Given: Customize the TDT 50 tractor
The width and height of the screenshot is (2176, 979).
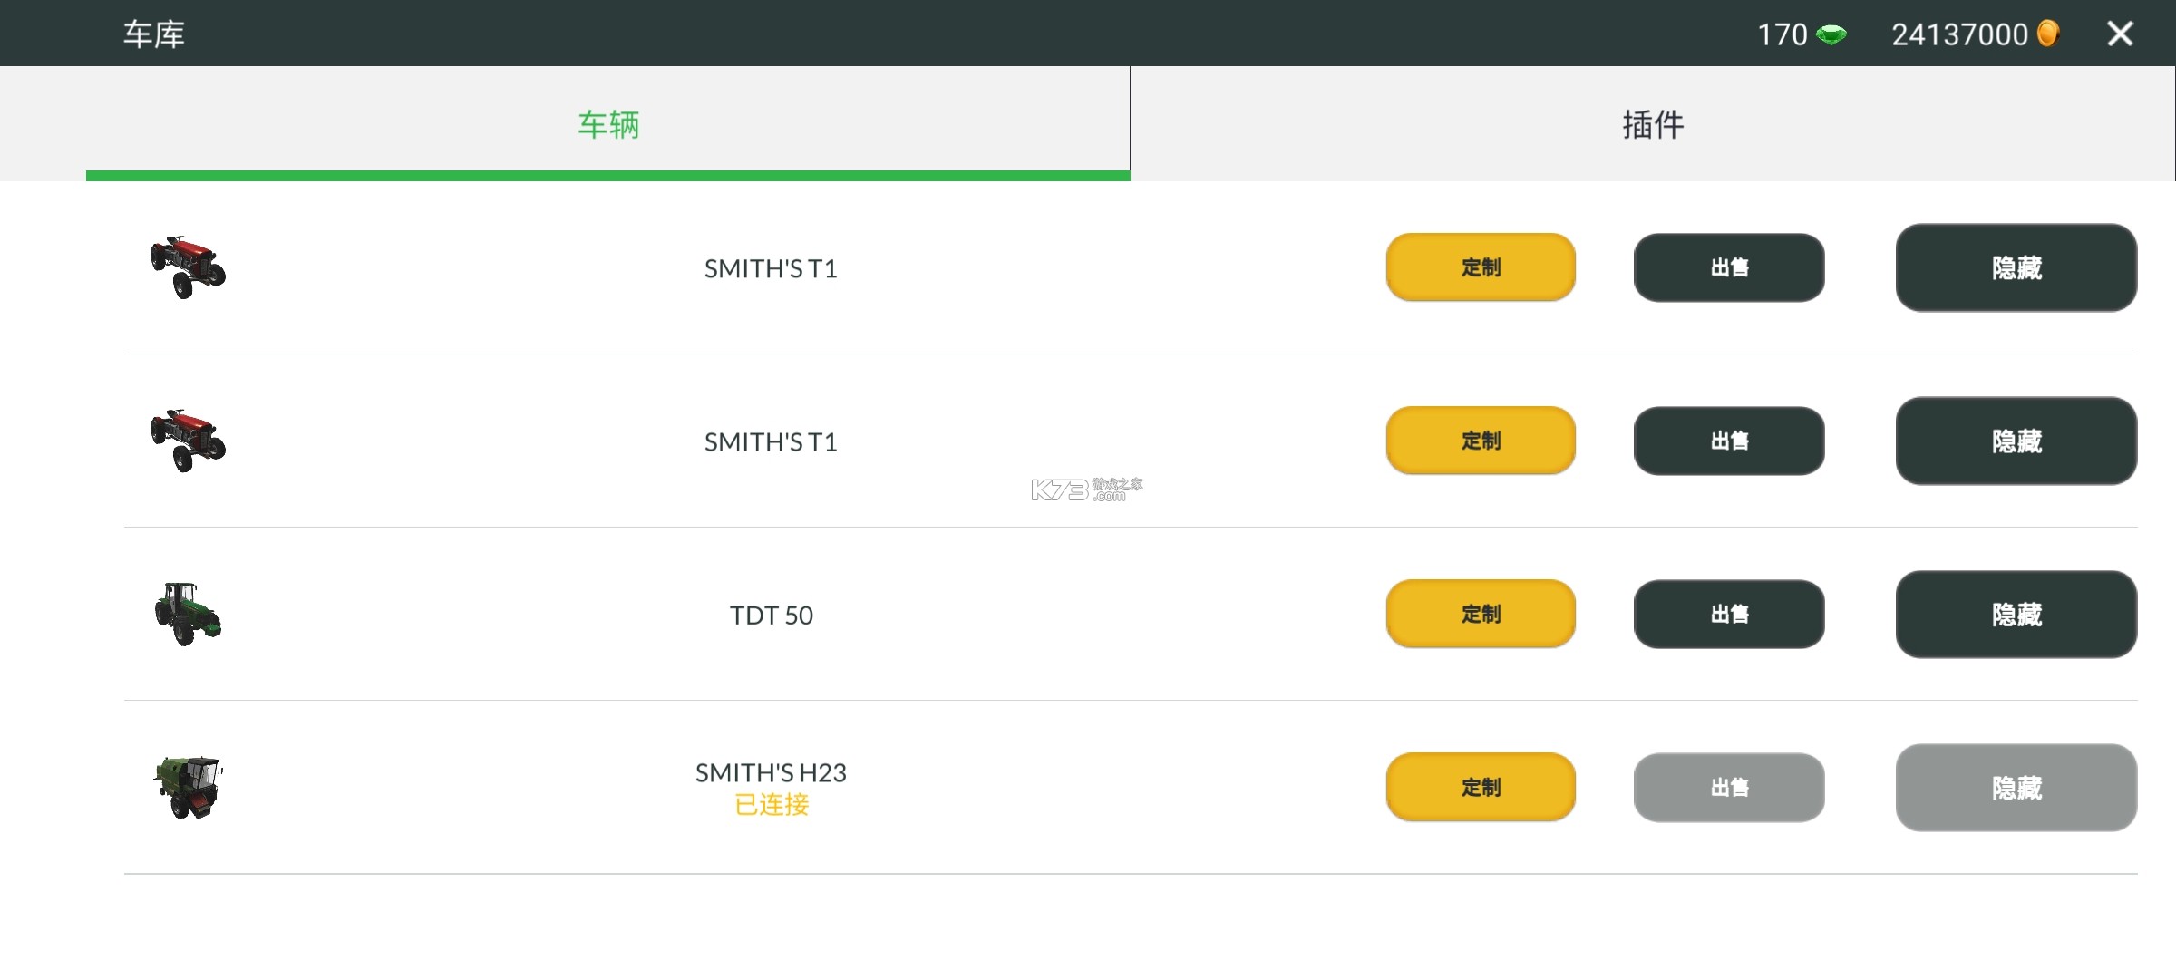Looking at the screenshot, I should 1481,614.
